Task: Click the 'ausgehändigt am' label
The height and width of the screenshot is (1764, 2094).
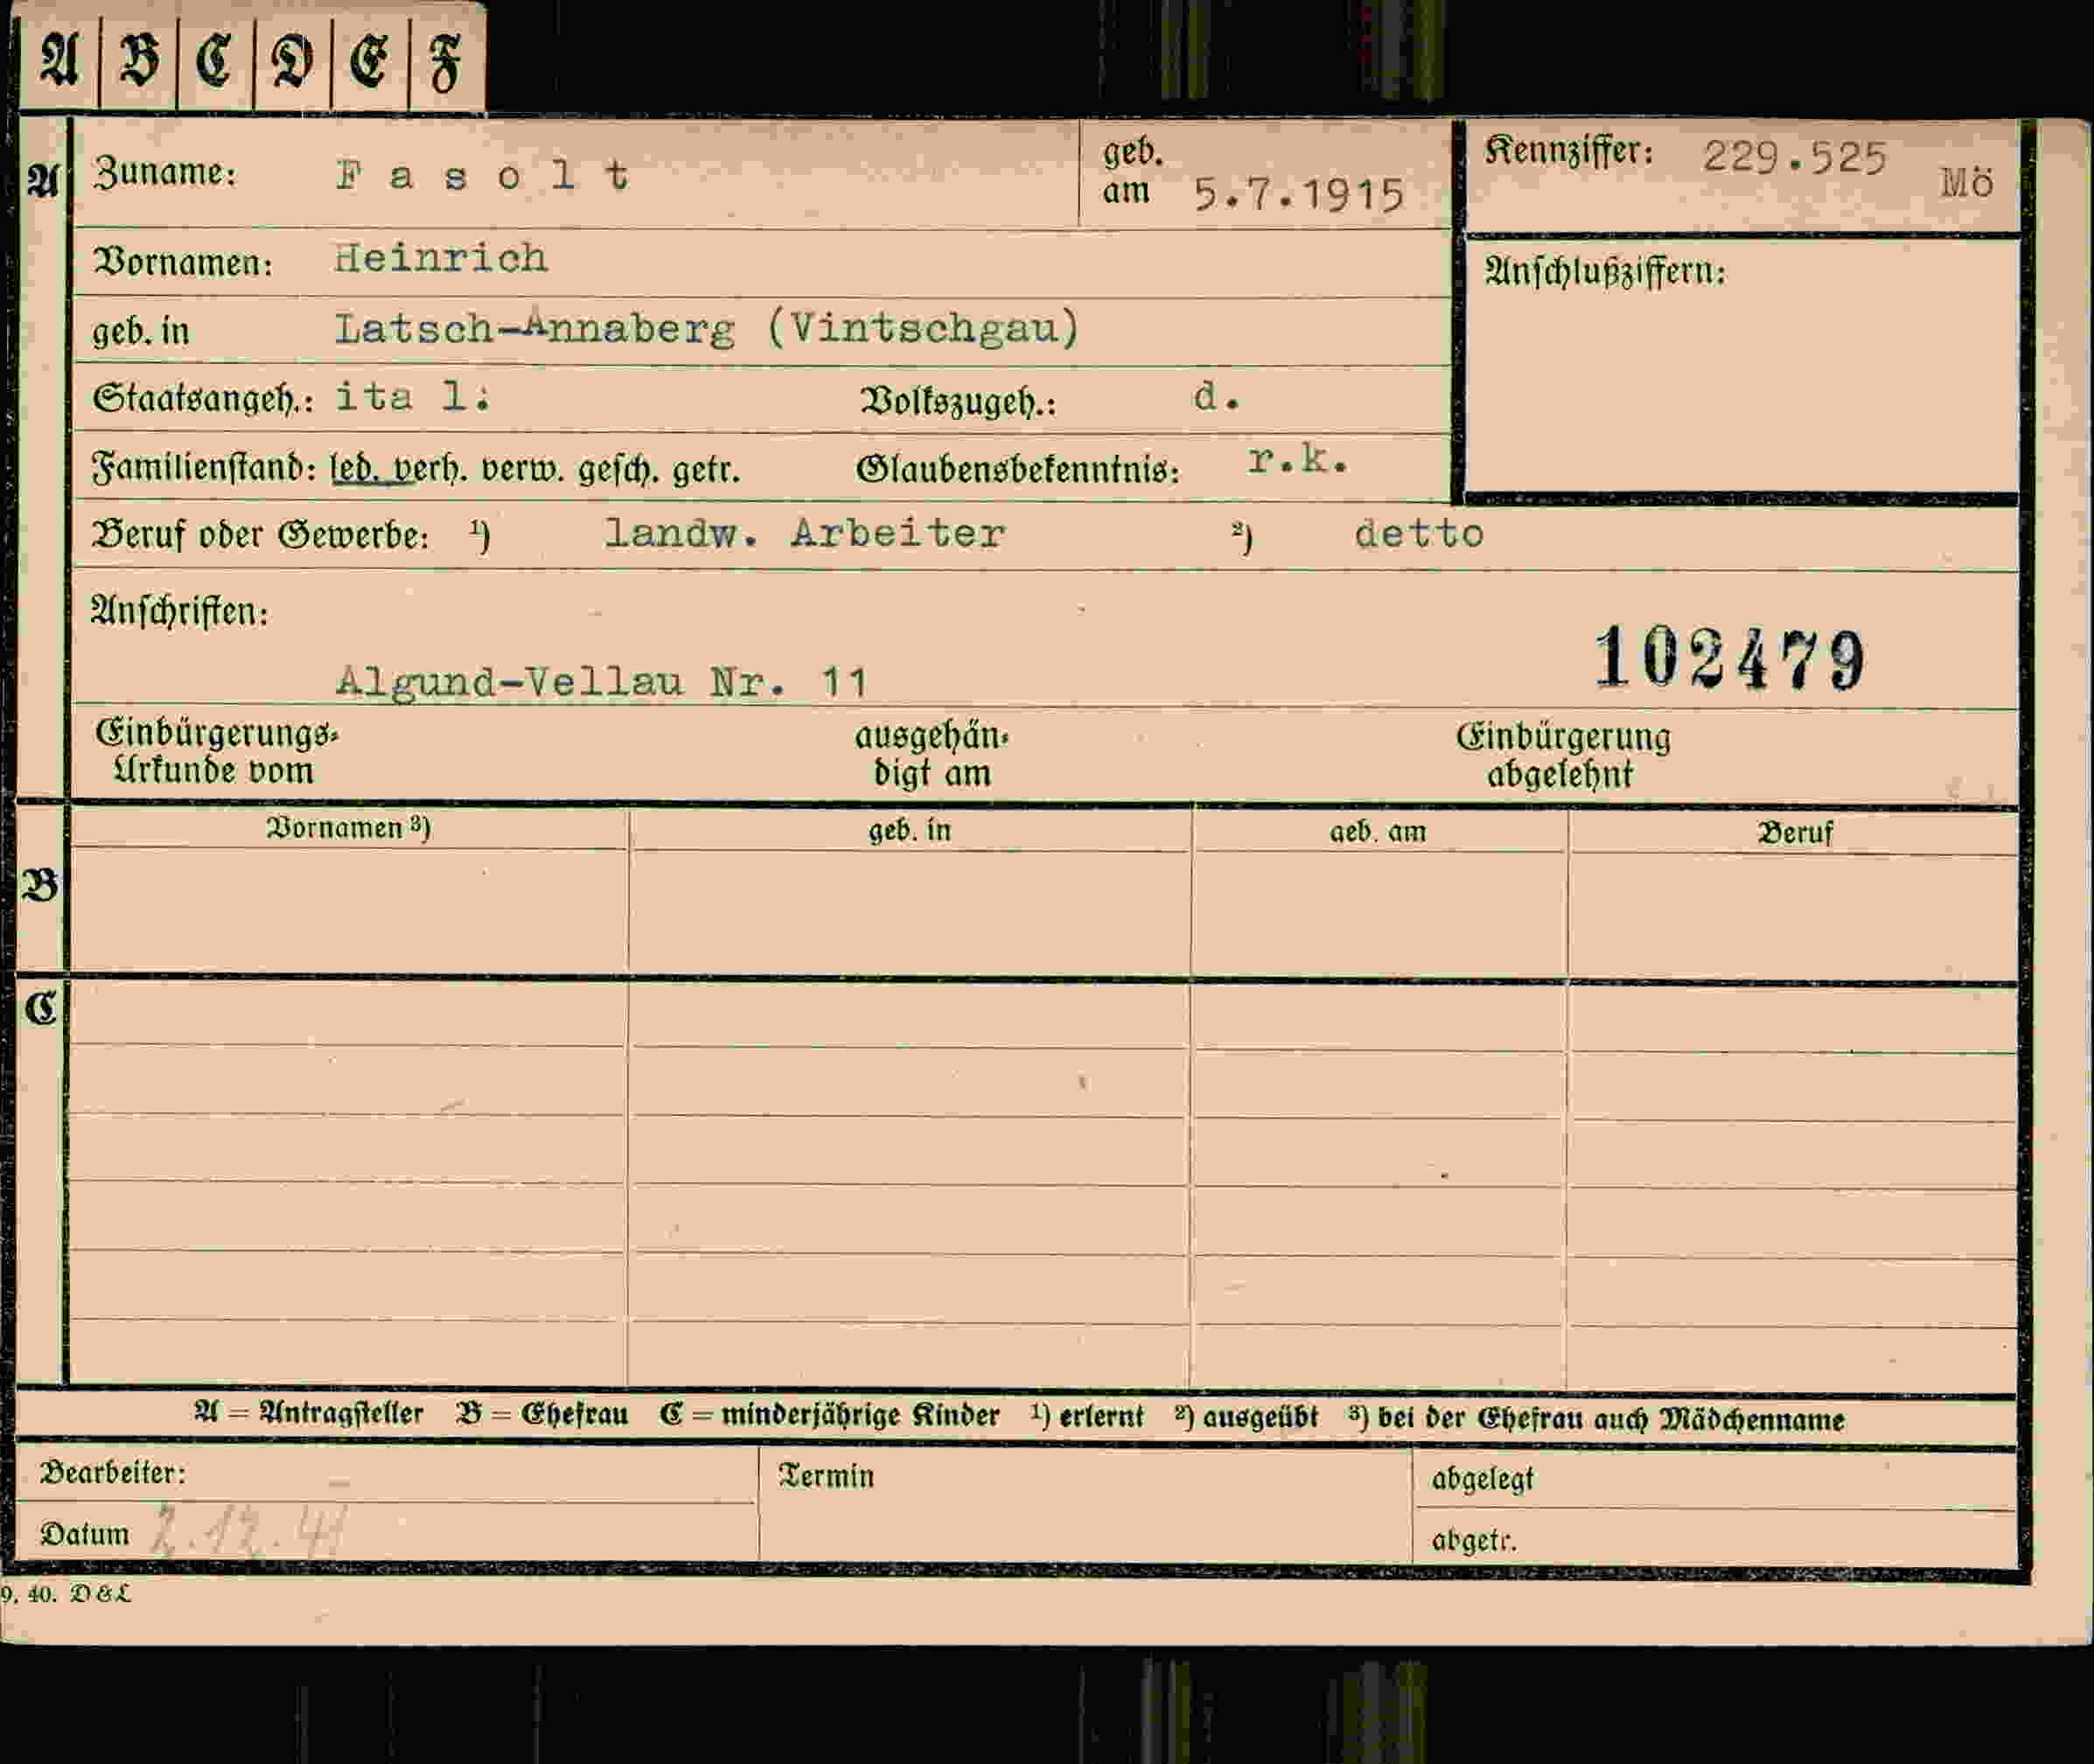Action: [932, 754]
